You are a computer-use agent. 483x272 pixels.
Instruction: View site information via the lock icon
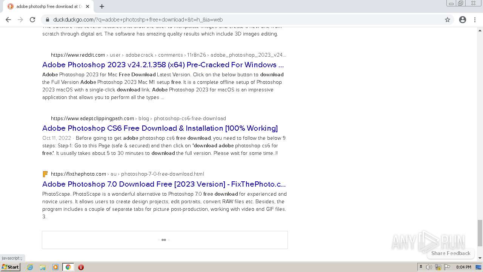point(48,20)
